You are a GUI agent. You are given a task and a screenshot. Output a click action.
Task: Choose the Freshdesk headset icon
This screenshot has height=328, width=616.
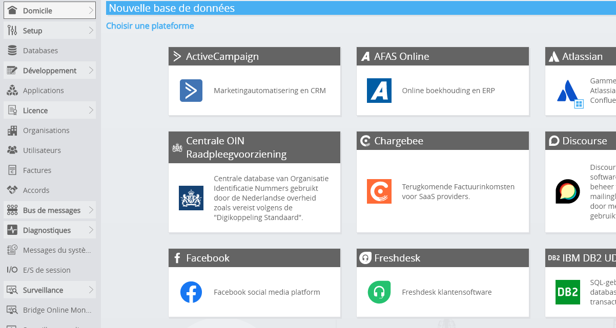click(x=379, y=292)
